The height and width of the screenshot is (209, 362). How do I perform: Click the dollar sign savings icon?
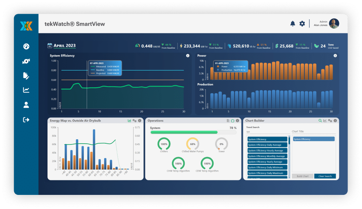tap(277, 46)
